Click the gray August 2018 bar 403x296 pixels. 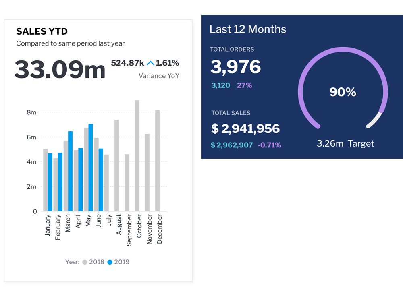(117, 166)
